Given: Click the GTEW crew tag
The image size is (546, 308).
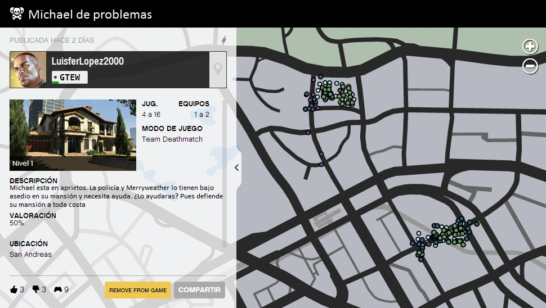Looking at the screenshot, I should pyautogui.click(x=70, y=77).
